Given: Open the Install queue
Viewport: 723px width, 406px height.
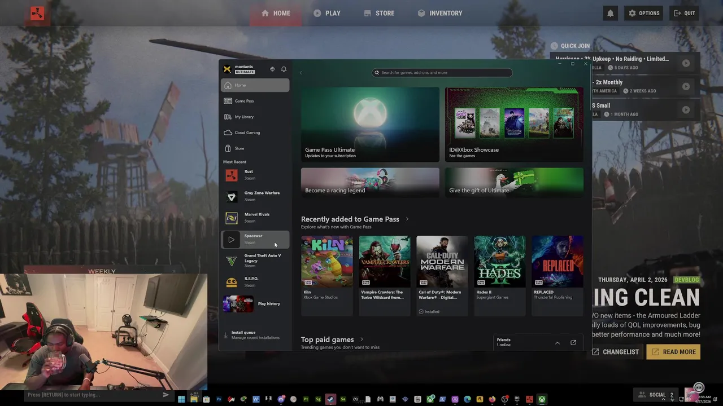Looking at the screenshot, I should 255,335.
